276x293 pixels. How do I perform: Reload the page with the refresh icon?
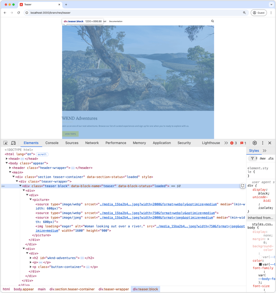(18, 13)
